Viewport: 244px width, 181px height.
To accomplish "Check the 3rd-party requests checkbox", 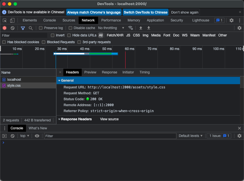I will (79, 42).
